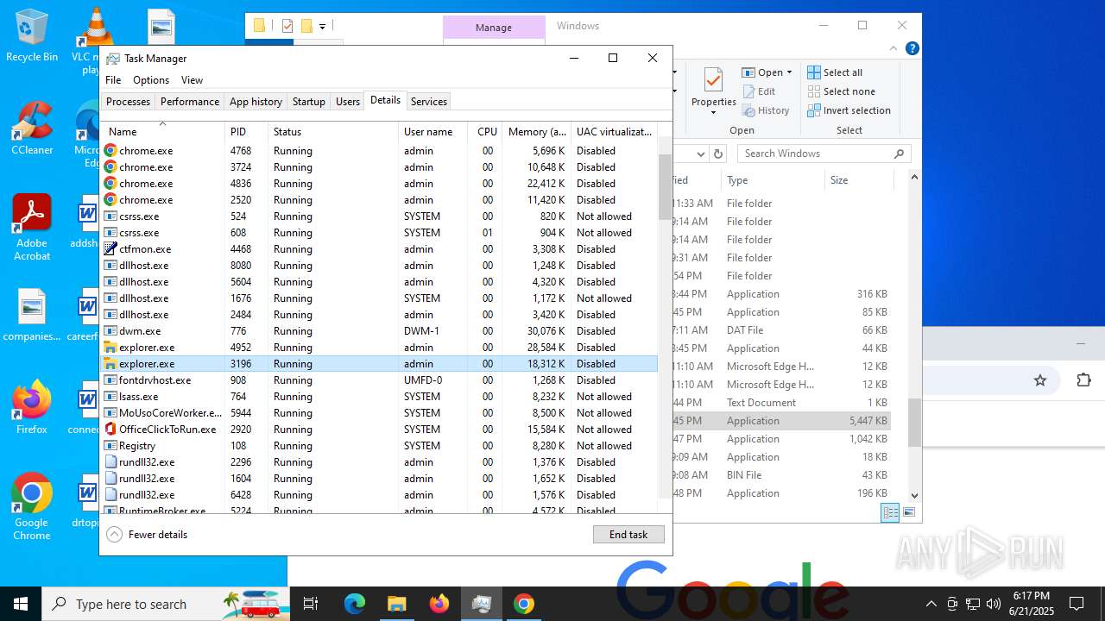Switch to the Startup tab

pos(308,102)
